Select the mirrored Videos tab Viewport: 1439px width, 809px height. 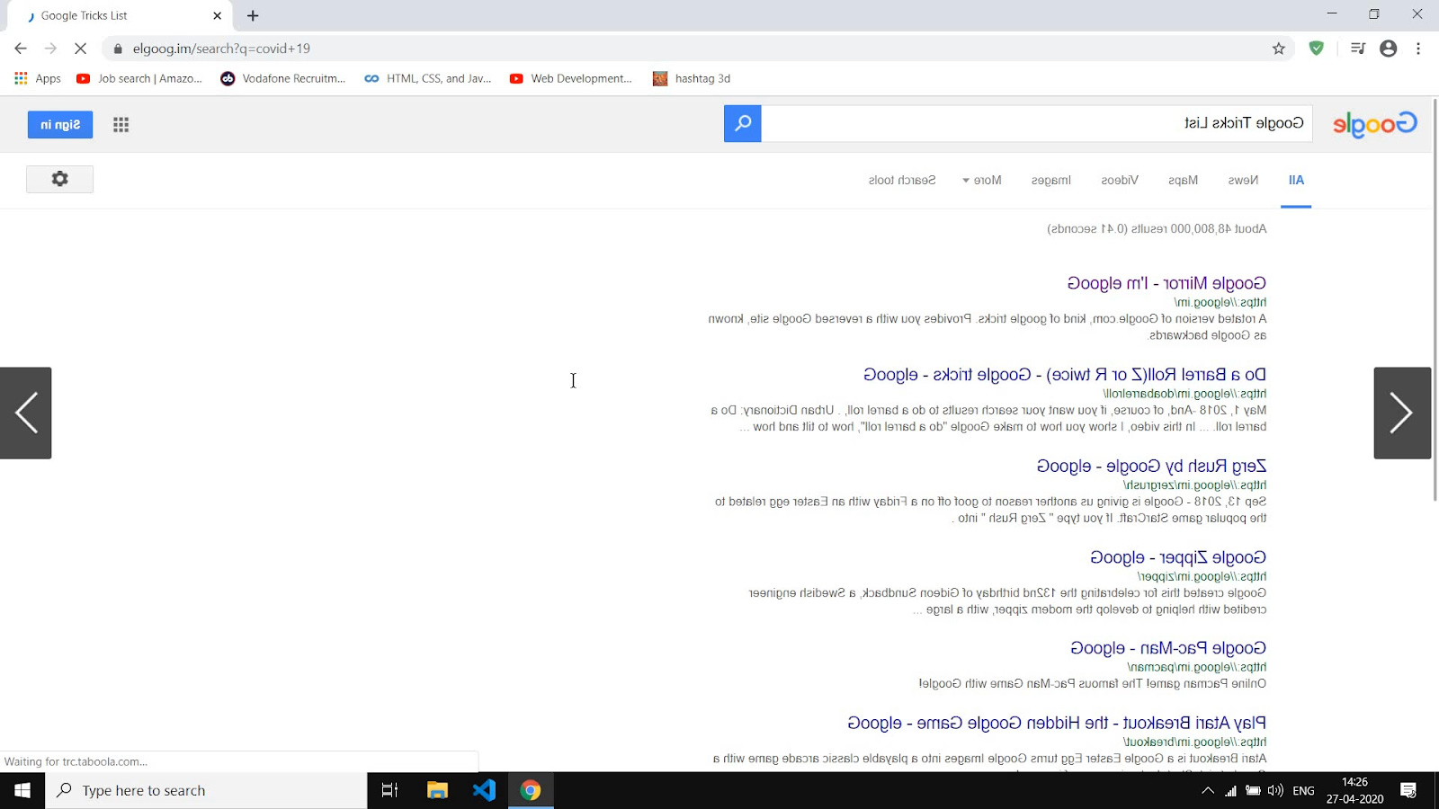[1120, 180]
